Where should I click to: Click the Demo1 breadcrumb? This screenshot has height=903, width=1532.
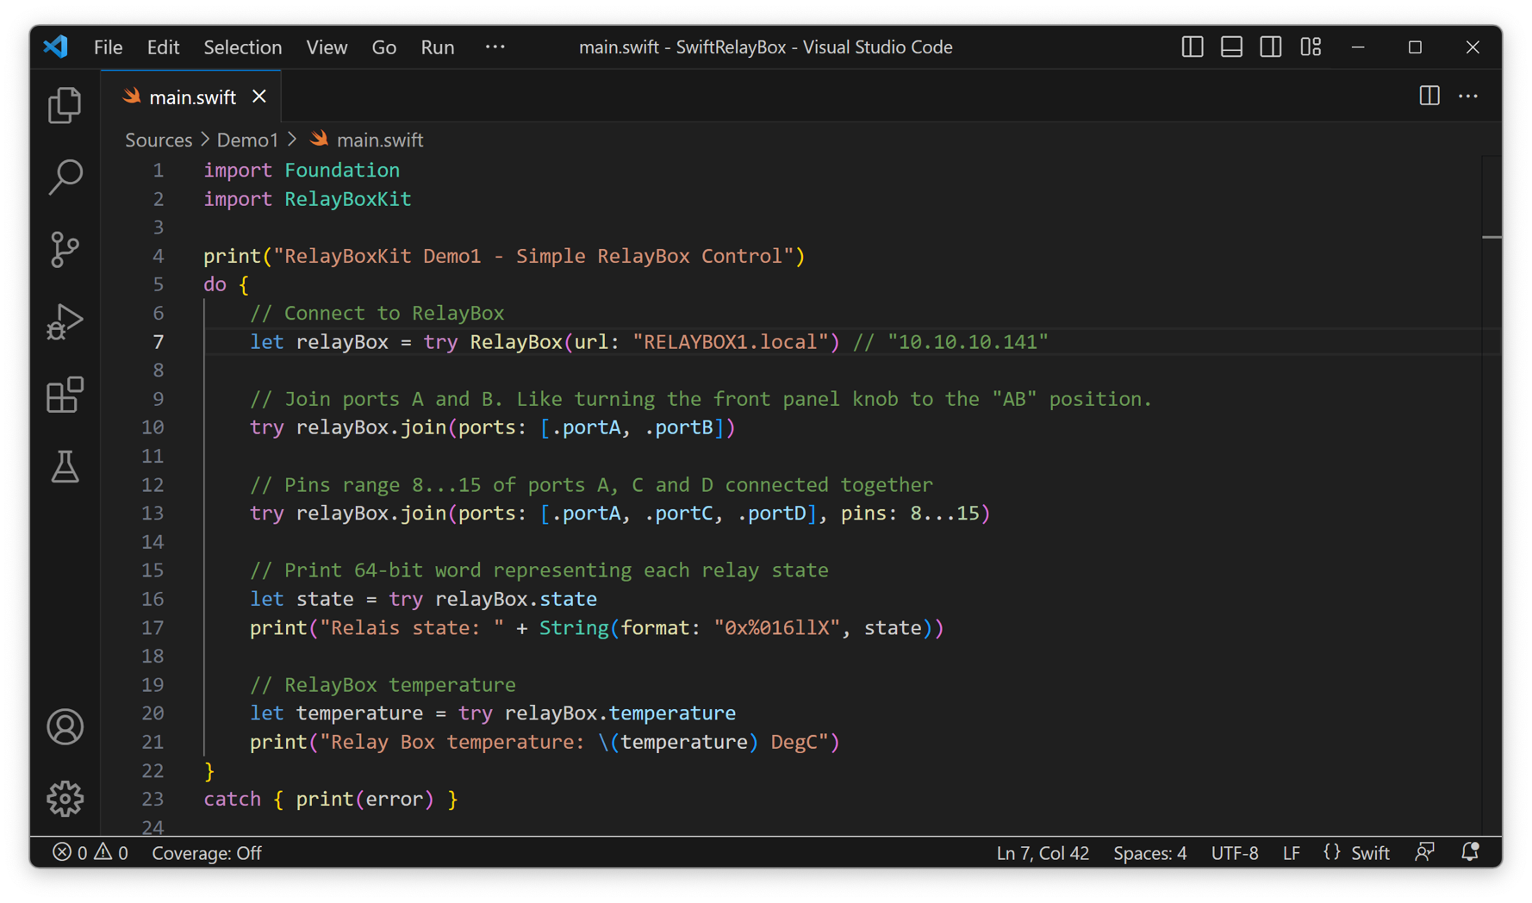point(247,140)
